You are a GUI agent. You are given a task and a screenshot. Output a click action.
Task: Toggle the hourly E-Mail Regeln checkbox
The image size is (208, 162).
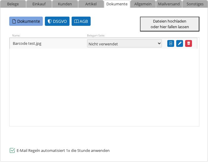pos(12,150)
